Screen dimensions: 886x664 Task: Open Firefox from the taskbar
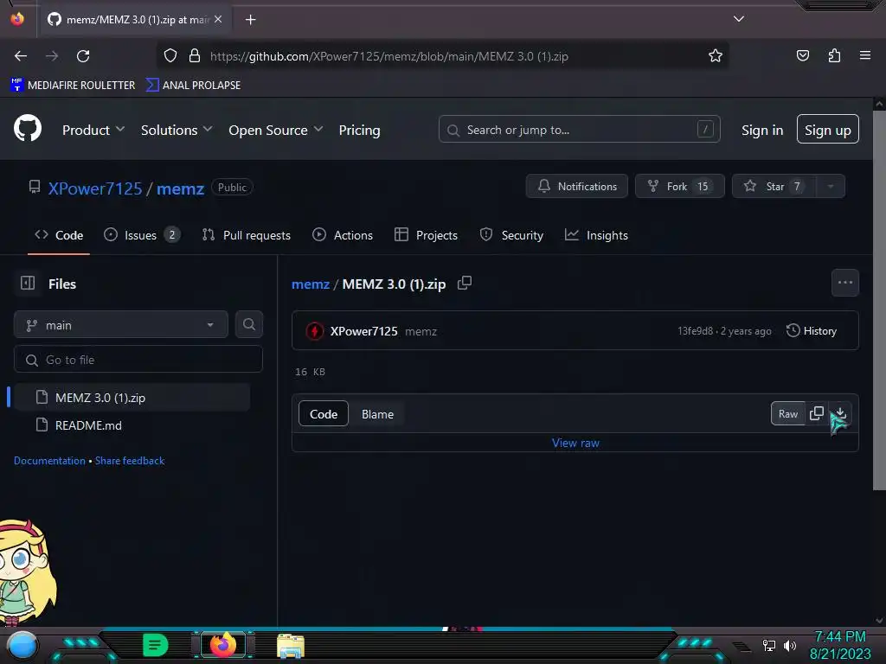[x=222, y=645]
